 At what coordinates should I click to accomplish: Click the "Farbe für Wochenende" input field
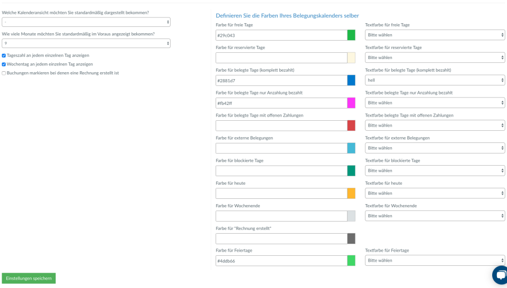click(x=281, y=216)
